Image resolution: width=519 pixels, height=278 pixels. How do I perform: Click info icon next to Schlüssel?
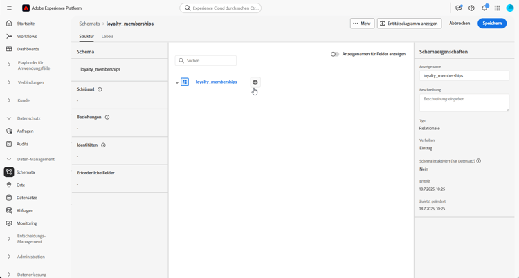100,89
